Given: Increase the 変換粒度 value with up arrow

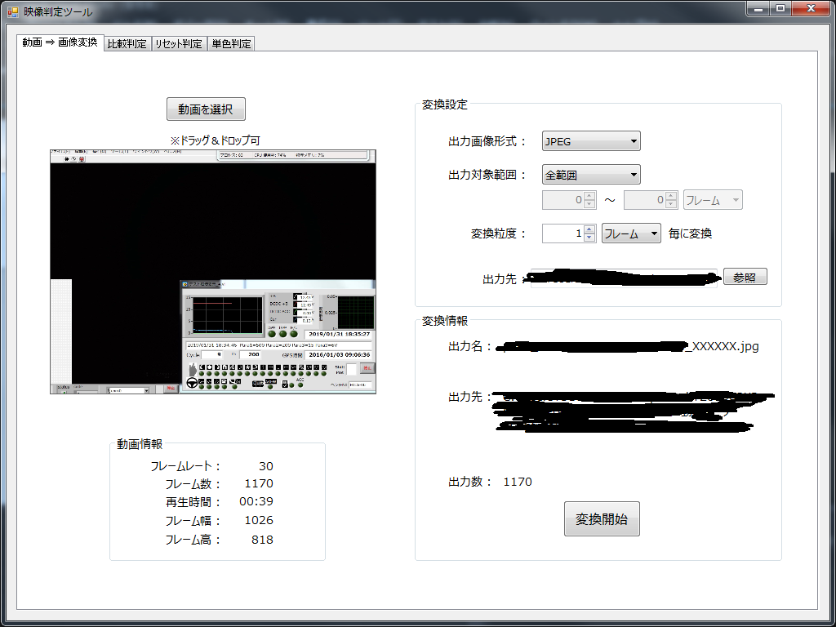Looking at the screenshot, I should pyautogui.click(x=589, y=229).
